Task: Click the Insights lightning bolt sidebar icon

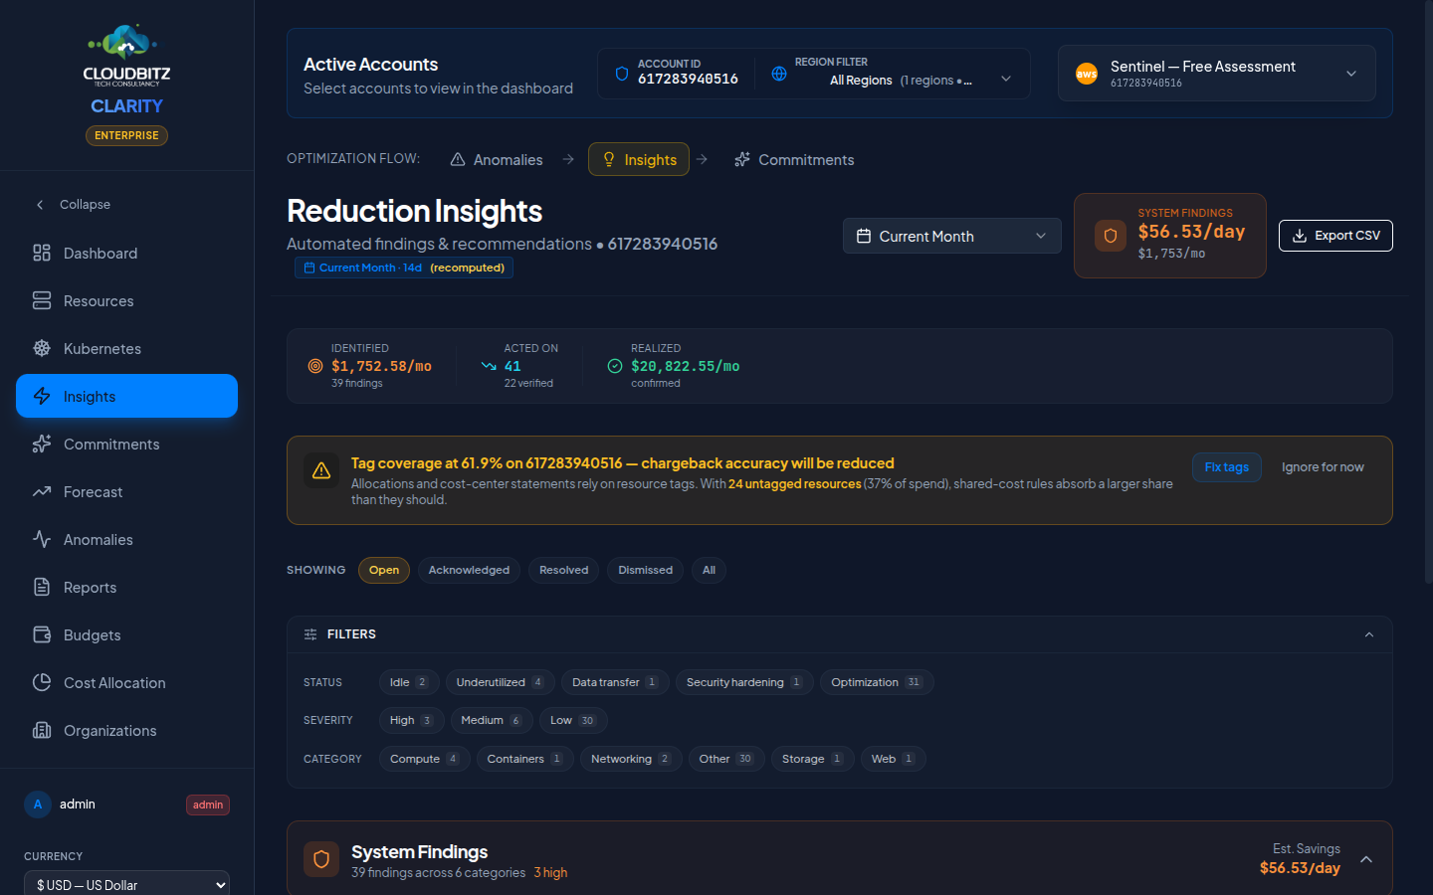Action: 42,396
